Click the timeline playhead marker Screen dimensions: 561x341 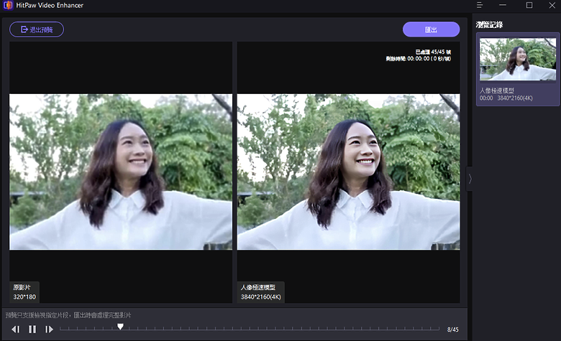(120, 327)
